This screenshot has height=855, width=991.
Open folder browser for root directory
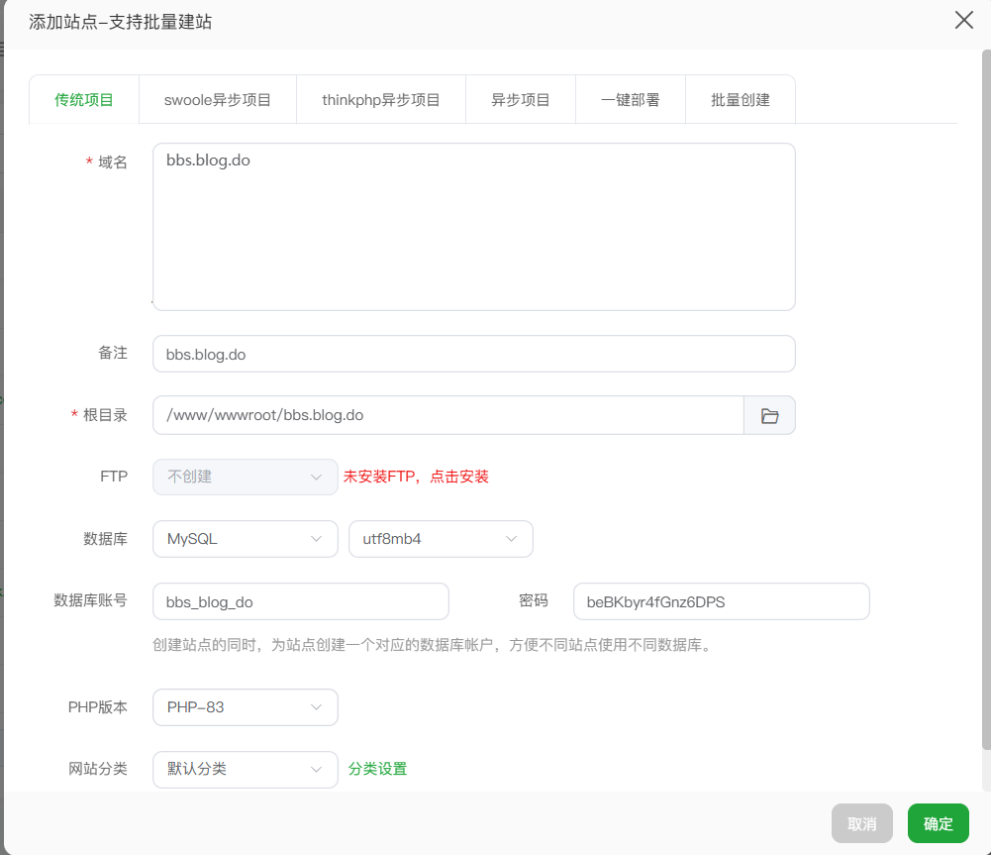point(769,415)
